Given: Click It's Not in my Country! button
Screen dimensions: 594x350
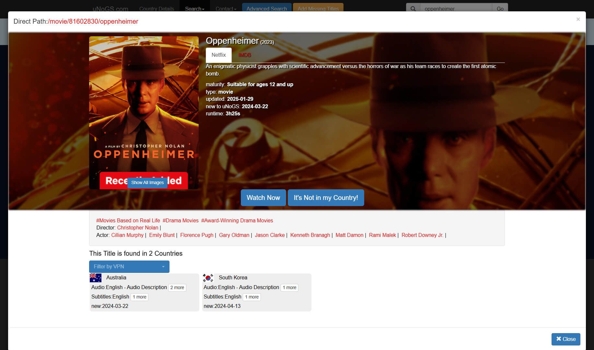Looking at the screenshot, I should click(326, 198).
